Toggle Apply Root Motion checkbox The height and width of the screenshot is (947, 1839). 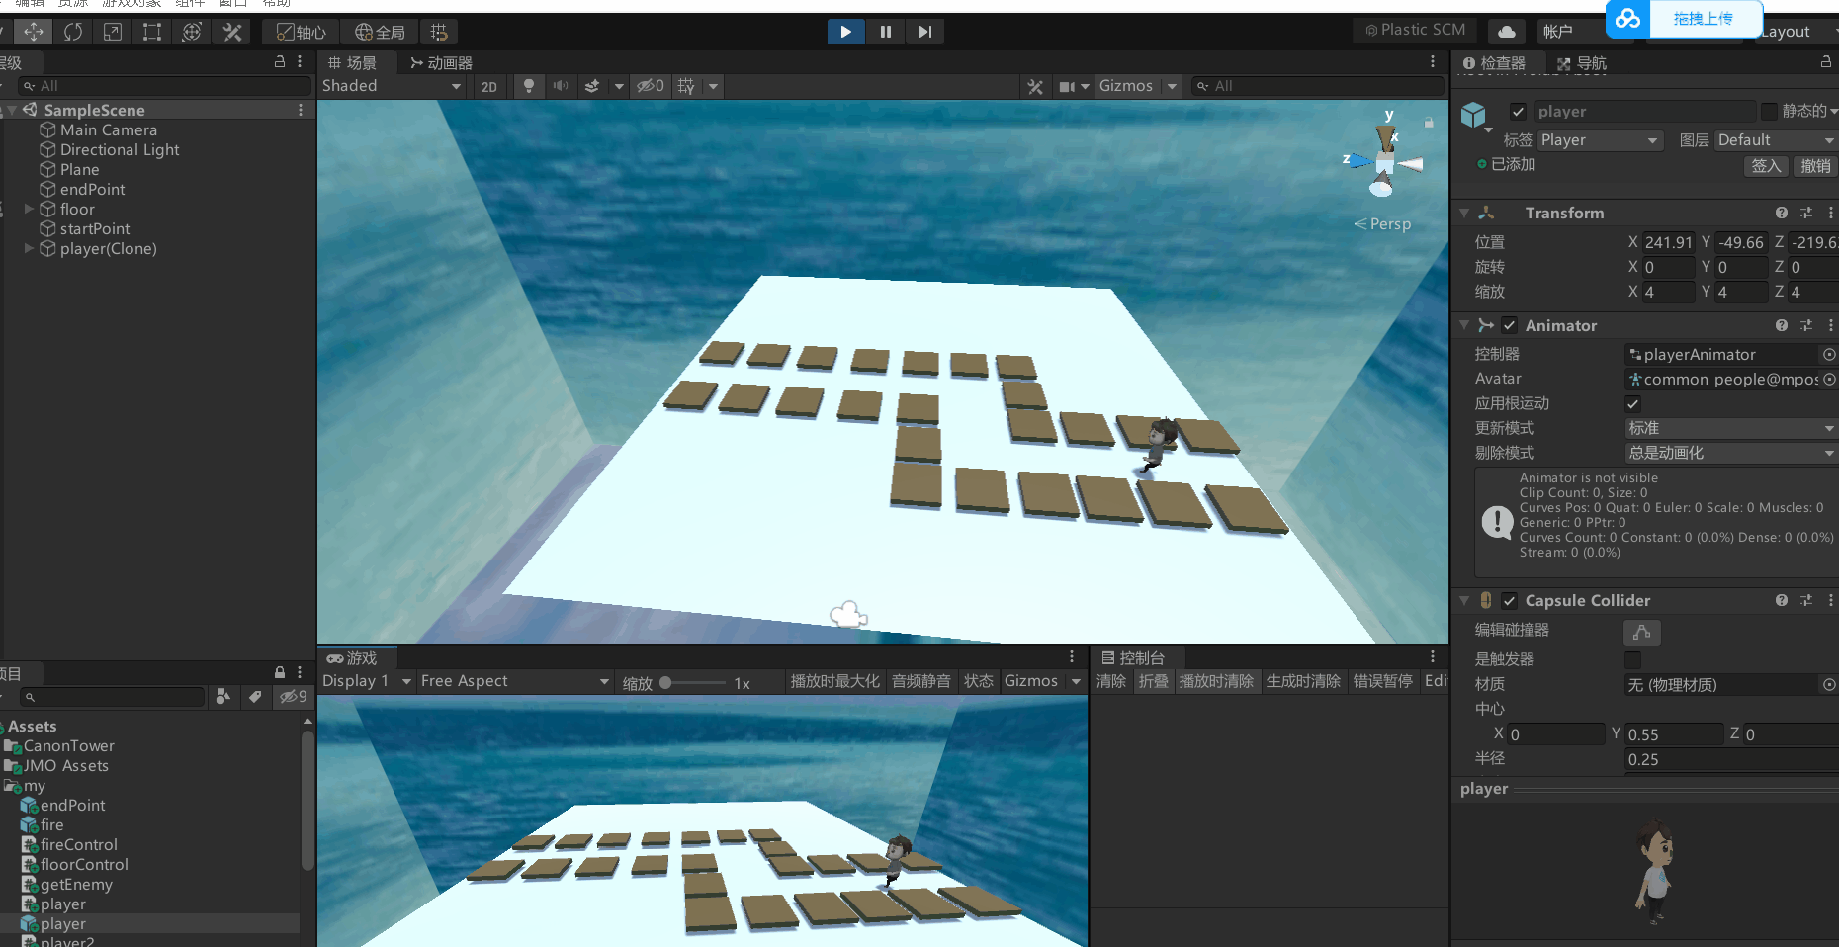pos(1632,403)
